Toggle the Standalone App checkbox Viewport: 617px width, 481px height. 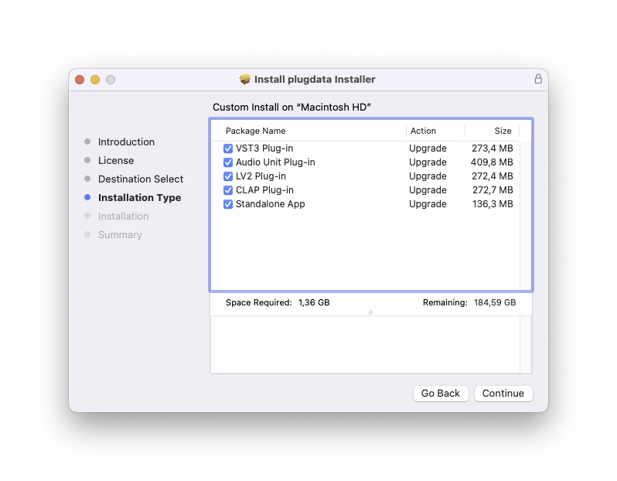coord(228,204)
